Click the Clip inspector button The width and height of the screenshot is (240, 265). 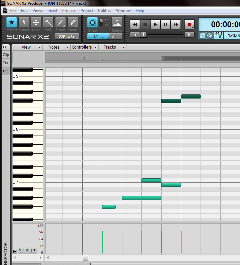[x=6, y=55]
